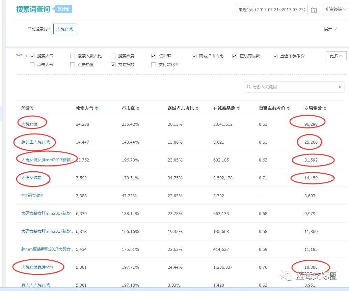
Task: Open keyword link 大码女装夏胖mm
Action: click(x=37, y=267)
